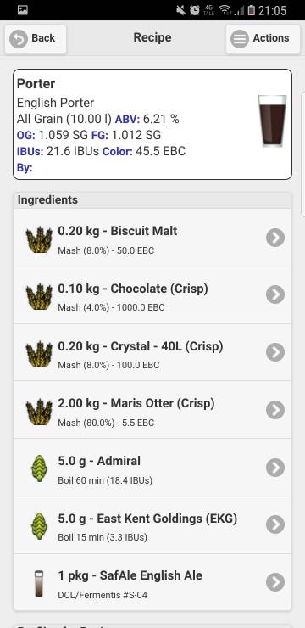The height and width of the screenshot is (628, 305).
Task: Open the Crystal - 40L (Crisp) entry
Action: click(152, 352)
